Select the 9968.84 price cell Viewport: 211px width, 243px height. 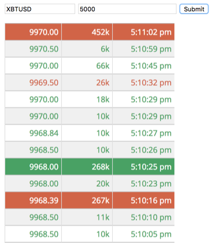[33, 133]
